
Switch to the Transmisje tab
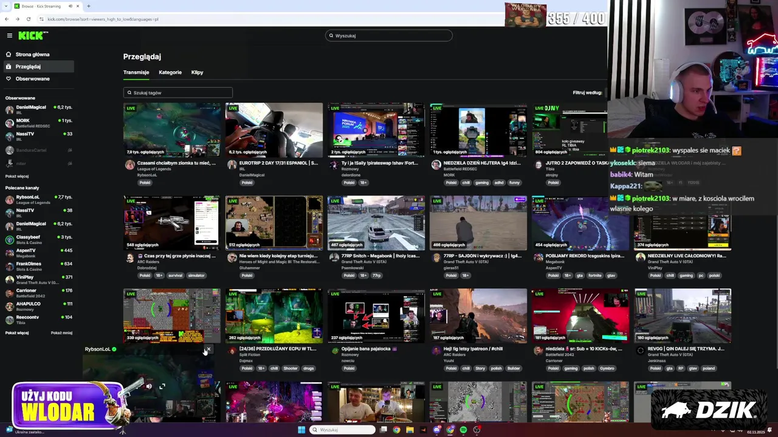(x=136, y=72)
